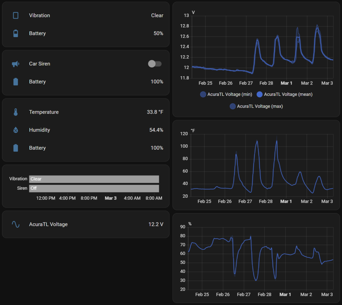Open the 33.8 °F temperature reading
This screenshot has width=342, height=305.
pyautogui.click(x=155, y=112)
